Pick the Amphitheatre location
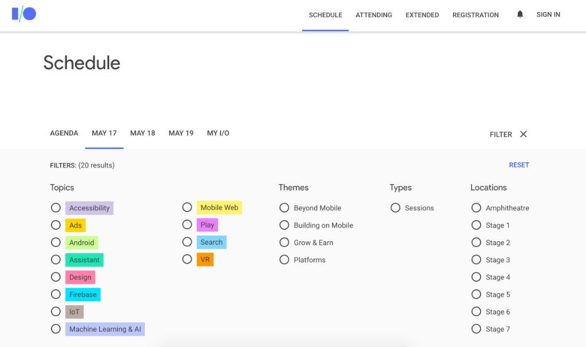Viewport: 586px width, 347px height. 476,208
